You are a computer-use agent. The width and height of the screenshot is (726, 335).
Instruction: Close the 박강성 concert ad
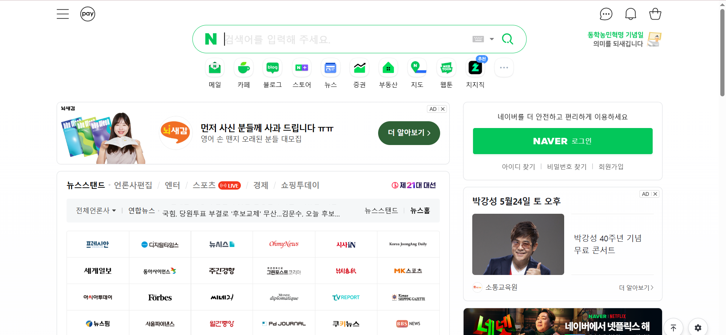pyautogui.click(x=655, y=194)
